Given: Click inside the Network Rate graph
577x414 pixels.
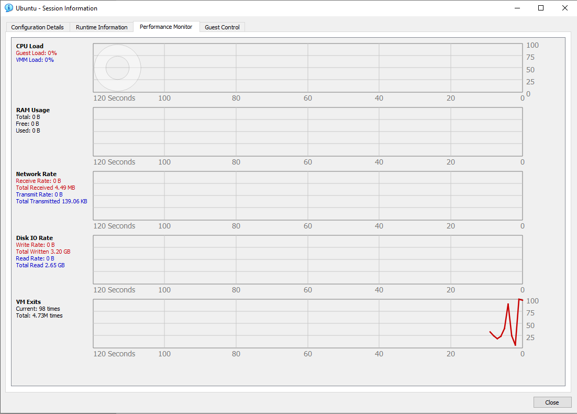Looking at the screenshot, I should click(x=308, y=195).
